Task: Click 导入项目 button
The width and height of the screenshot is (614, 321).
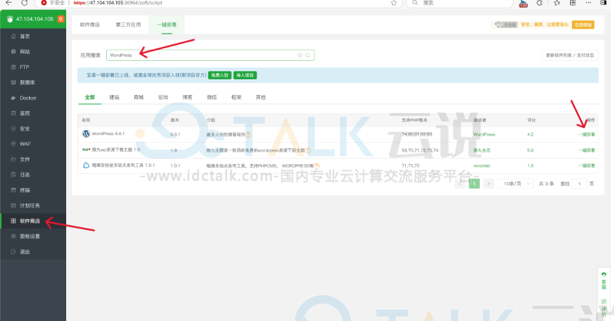Action: click(x=245, y=75)
